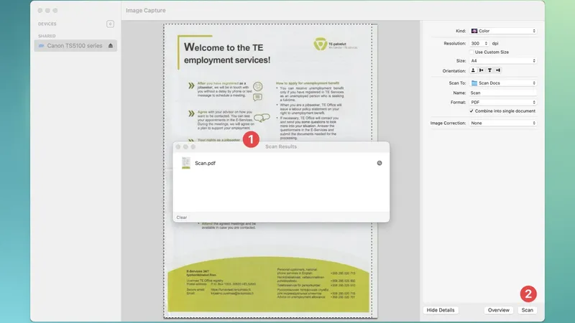This screenshot has height=323, width=575.
Task: Click the Scan.pdf file icon
Action: click(186, 163)
